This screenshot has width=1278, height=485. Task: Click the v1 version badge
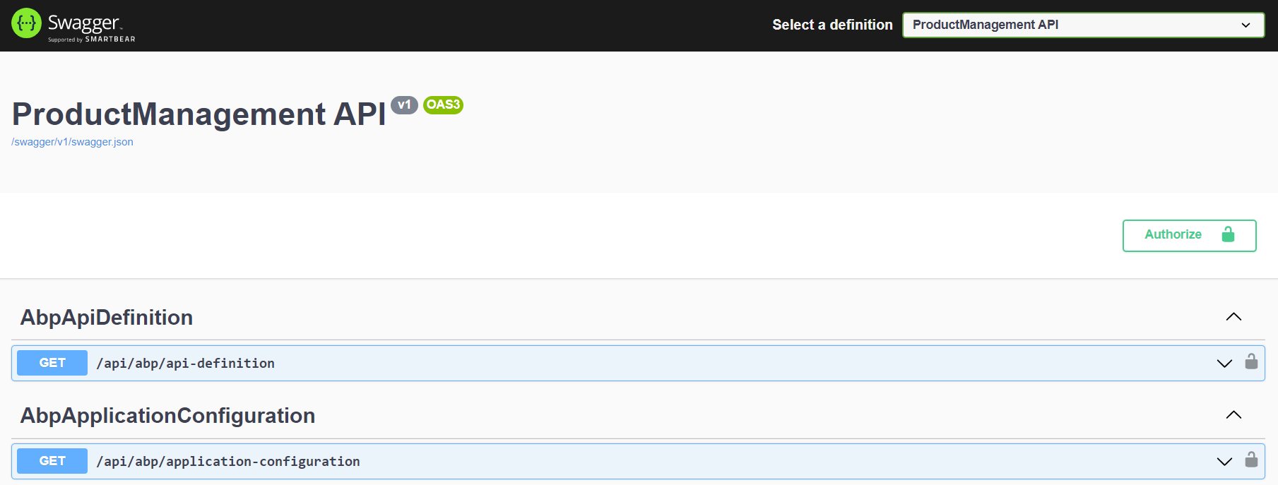point(404,104)
